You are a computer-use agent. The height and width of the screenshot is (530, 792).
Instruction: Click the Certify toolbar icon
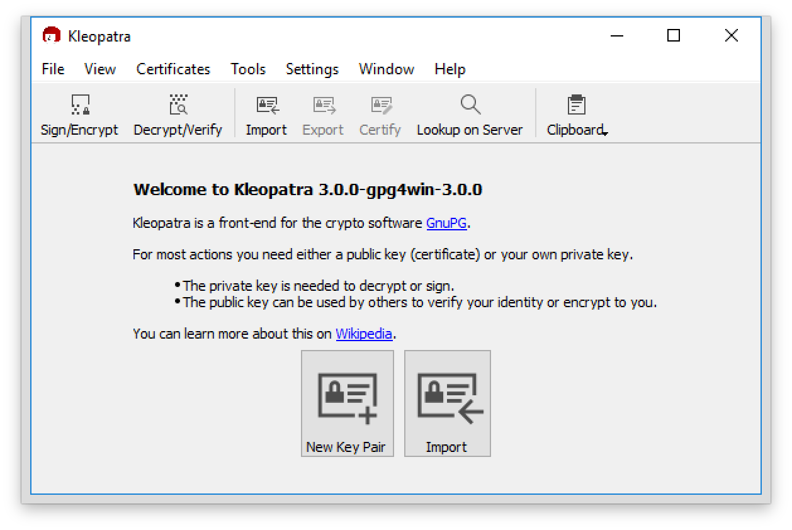[x=380, y=114]
